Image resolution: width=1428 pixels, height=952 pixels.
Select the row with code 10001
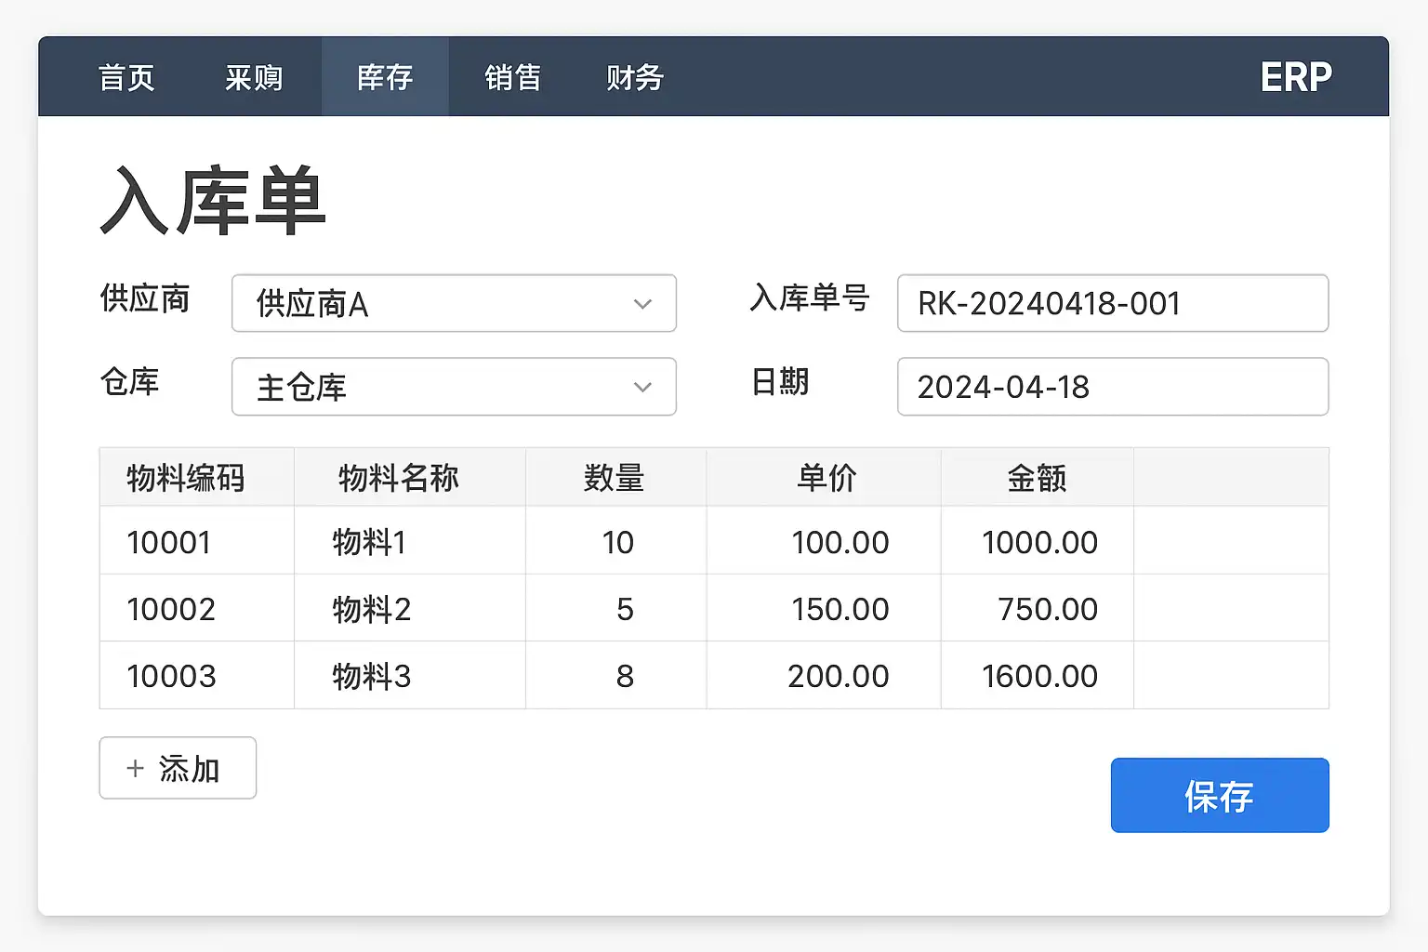point(169,542)
